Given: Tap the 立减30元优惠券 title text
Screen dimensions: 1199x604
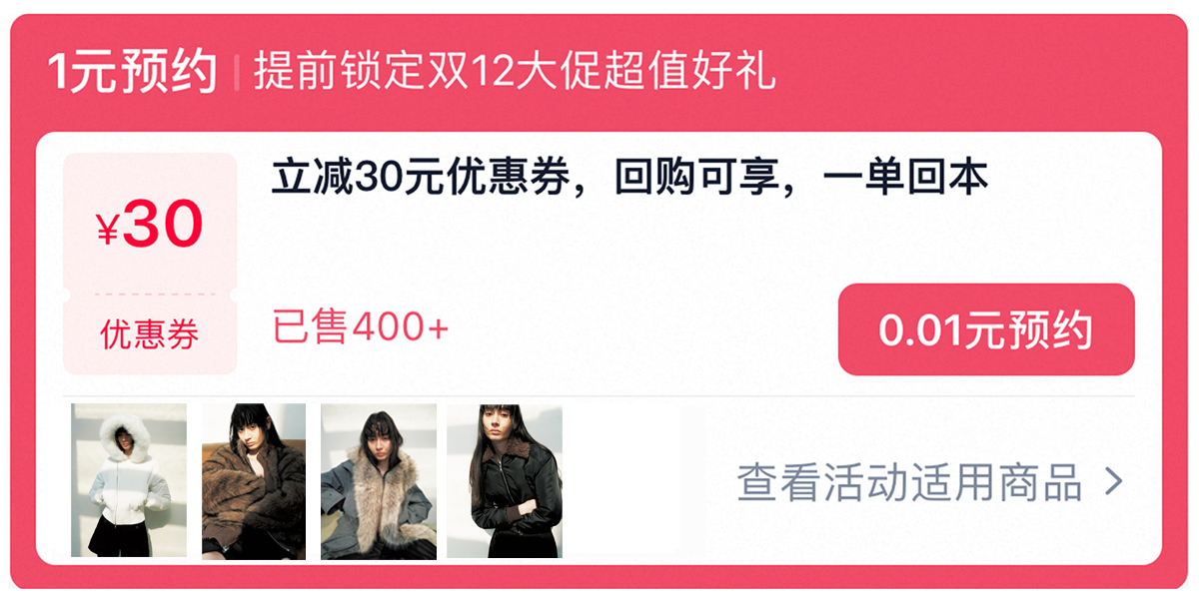Looking at the screenshot, I should point(421,178).
